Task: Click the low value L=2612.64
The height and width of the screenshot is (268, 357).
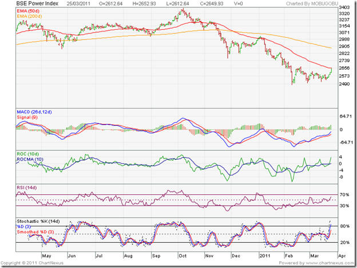Action: pos(177,3)
